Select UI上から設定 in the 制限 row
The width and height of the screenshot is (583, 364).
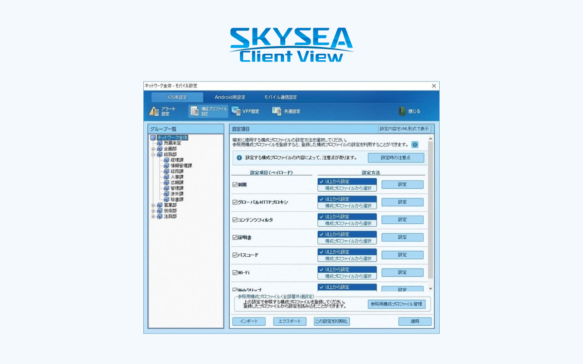[x=347, y=182]
